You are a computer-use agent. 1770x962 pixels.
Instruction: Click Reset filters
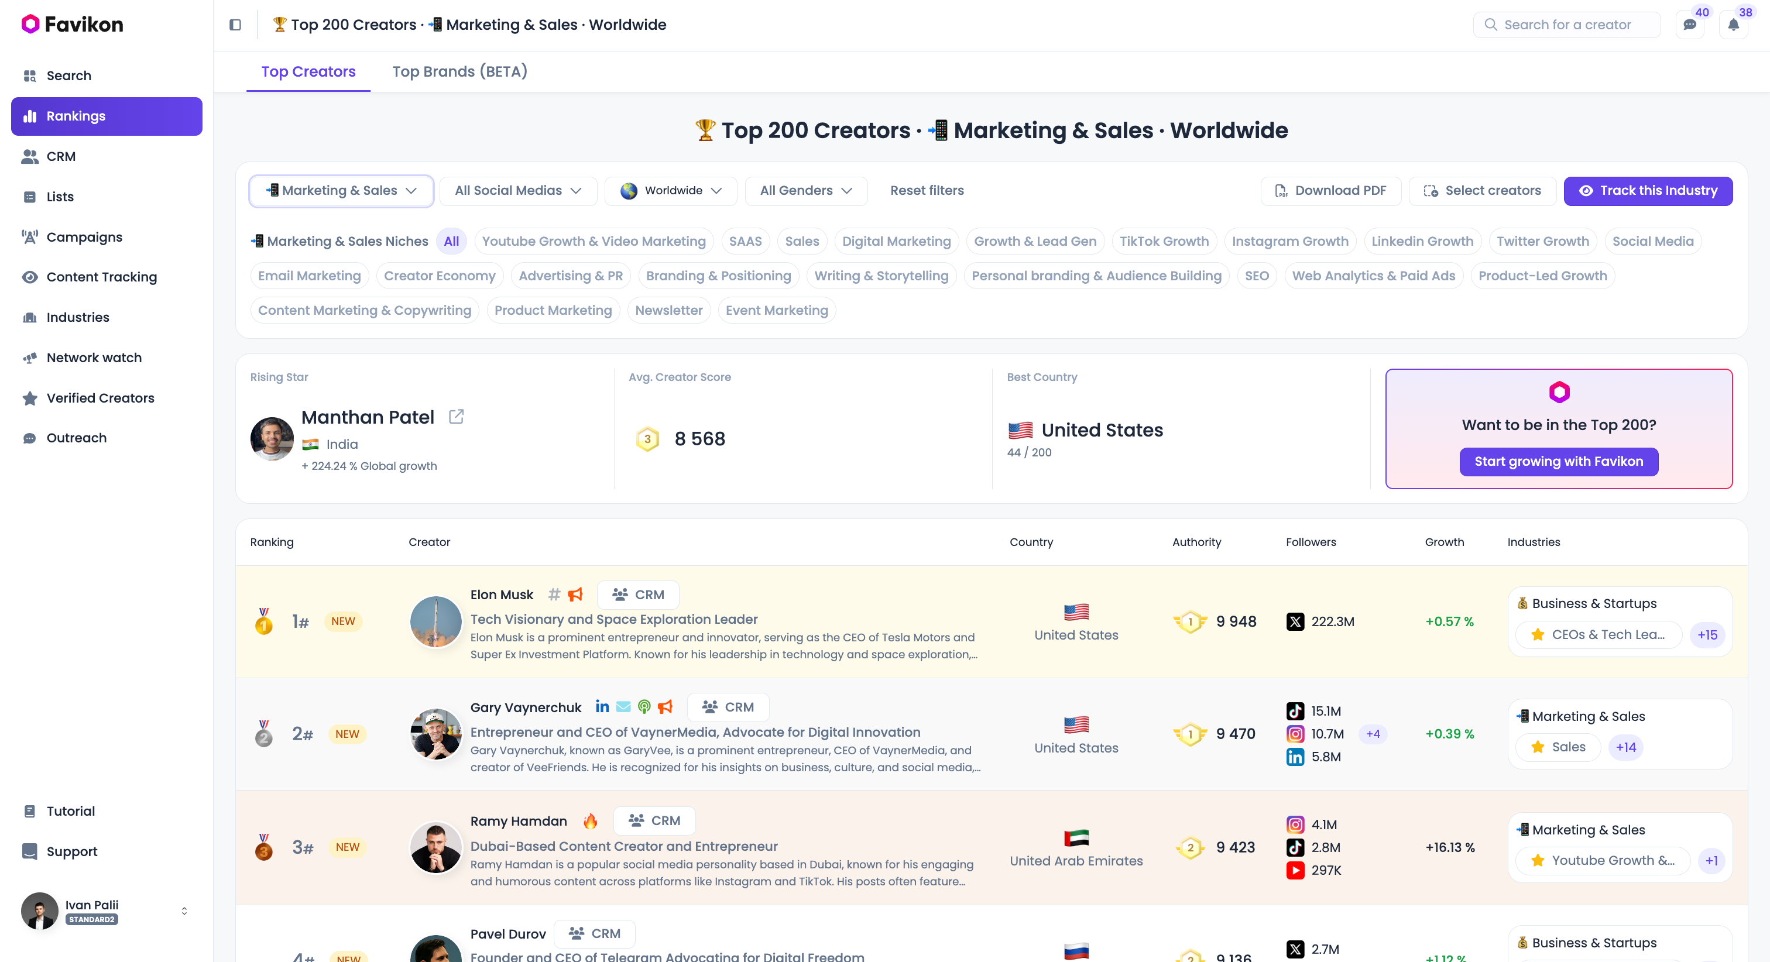926,190
